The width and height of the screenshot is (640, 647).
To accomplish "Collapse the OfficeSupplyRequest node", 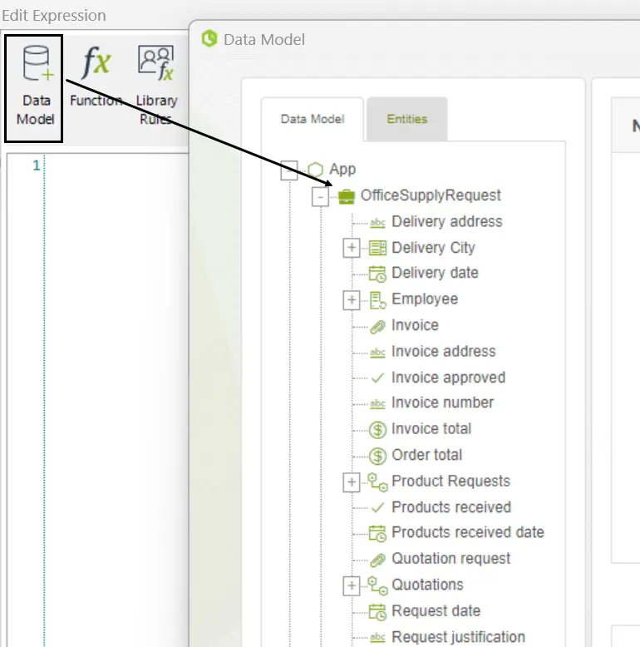I will [x=320, y=196].
